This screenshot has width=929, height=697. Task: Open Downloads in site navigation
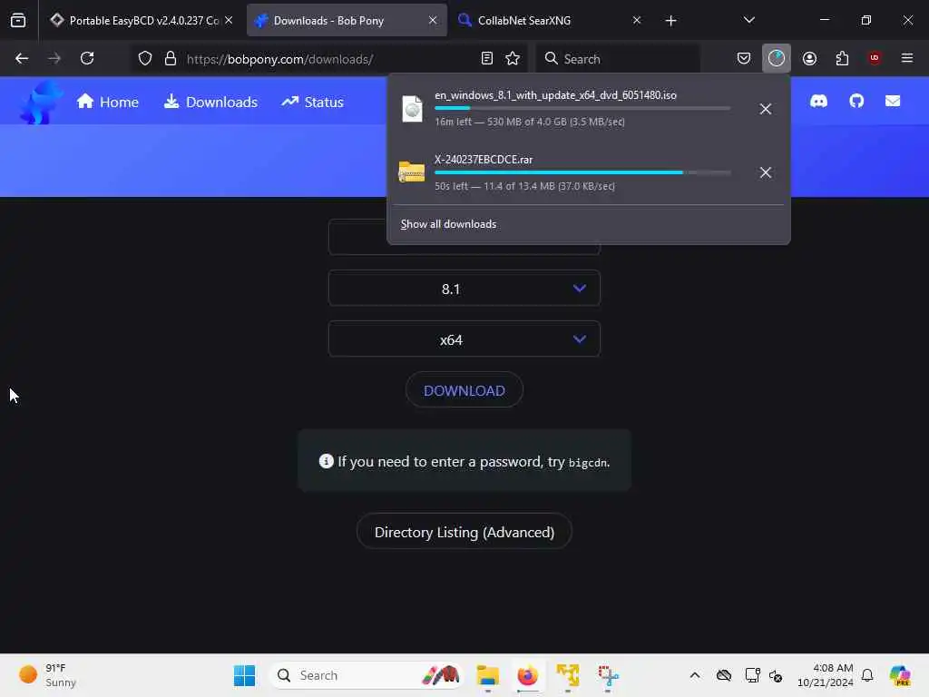pyautogui.click(x=210, y=102)
